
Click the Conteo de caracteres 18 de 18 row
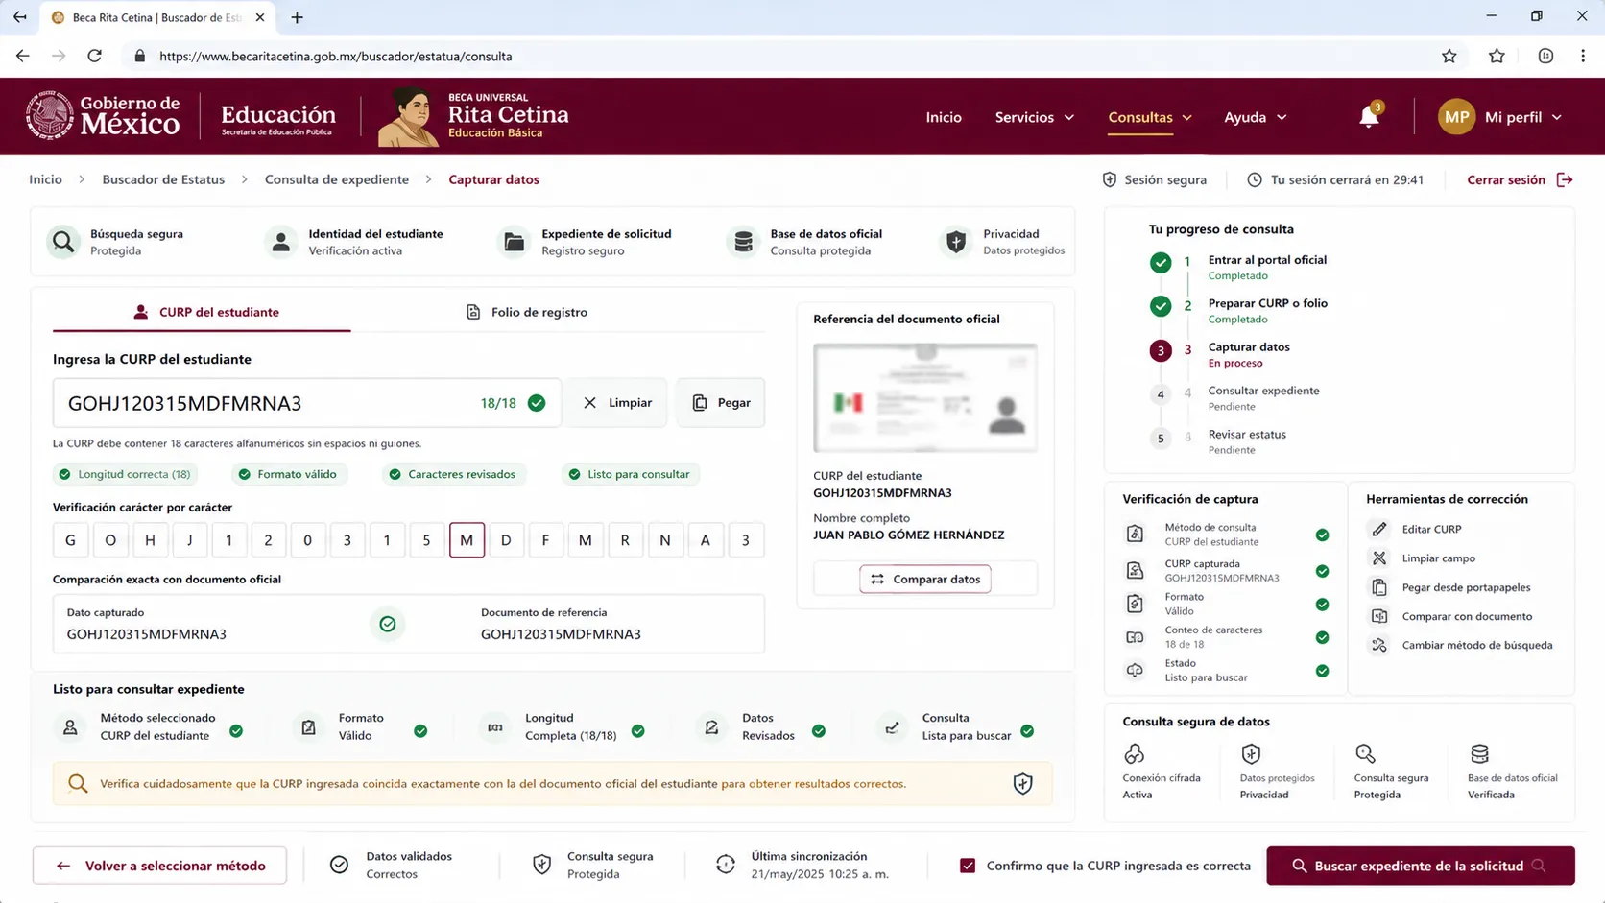tap(1227, 637)
